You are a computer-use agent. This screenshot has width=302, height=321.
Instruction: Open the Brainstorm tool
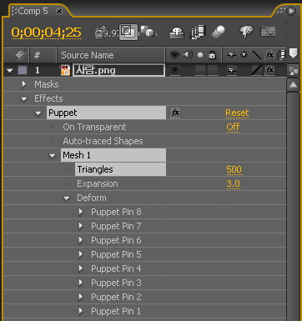click(x=246, y=33)
